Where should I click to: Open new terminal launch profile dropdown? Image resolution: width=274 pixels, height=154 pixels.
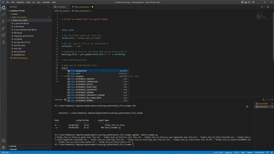[266, 100]
